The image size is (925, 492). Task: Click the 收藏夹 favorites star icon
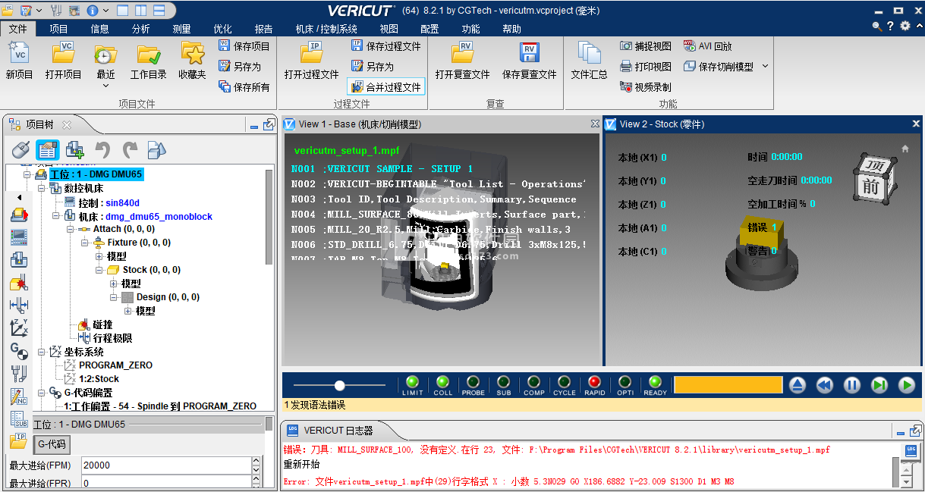pyautogui.click(x=193, y=54)
